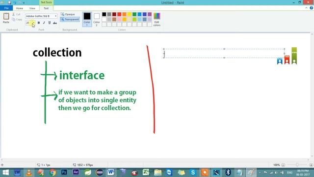314x177 pixels.
Task: Open TeamViewer from taskbar
Action: pyautogui.click(x=169, y=173)
